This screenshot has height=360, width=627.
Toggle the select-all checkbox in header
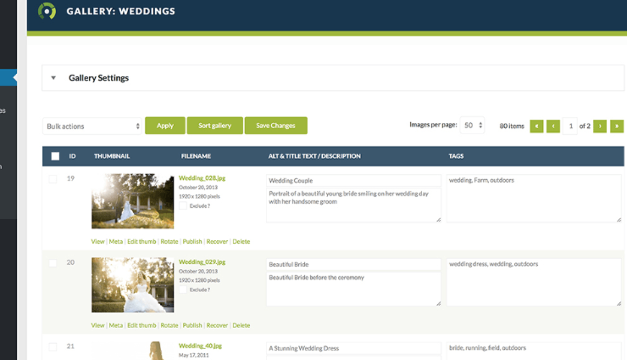[55, 156]
